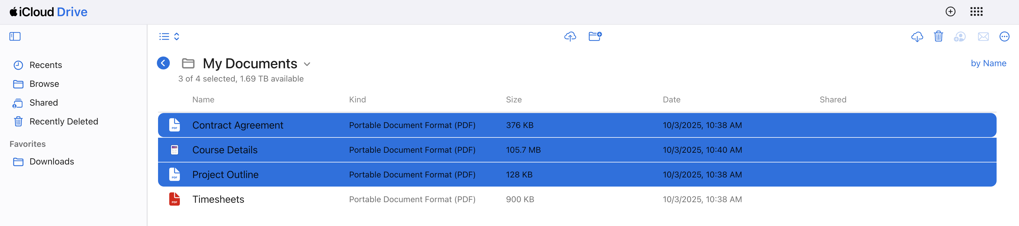This screenshot has width=1019, height=226.
Task: Select the Timesheets PDF file
Action: [218, 200]
